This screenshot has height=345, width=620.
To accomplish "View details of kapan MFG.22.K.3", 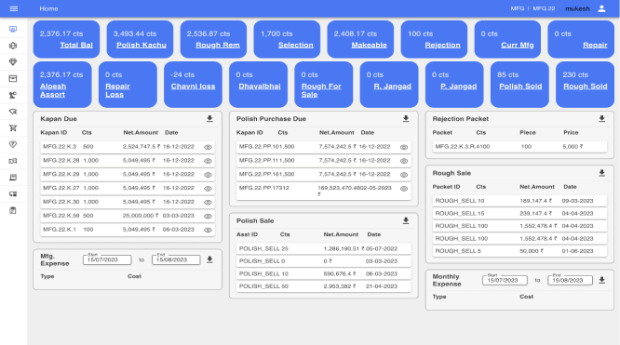I will (208, 147).
